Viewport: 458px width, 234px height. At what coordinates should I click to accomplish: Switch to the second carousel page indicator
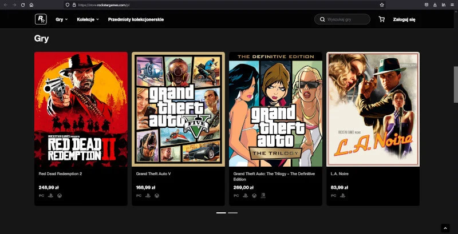(233, 213)
